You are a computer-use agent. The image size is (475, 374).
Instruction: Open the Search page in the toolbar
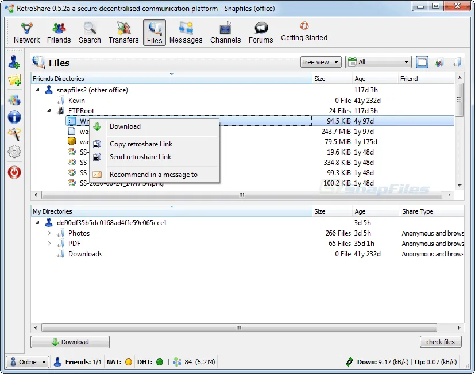click(90, 33)
